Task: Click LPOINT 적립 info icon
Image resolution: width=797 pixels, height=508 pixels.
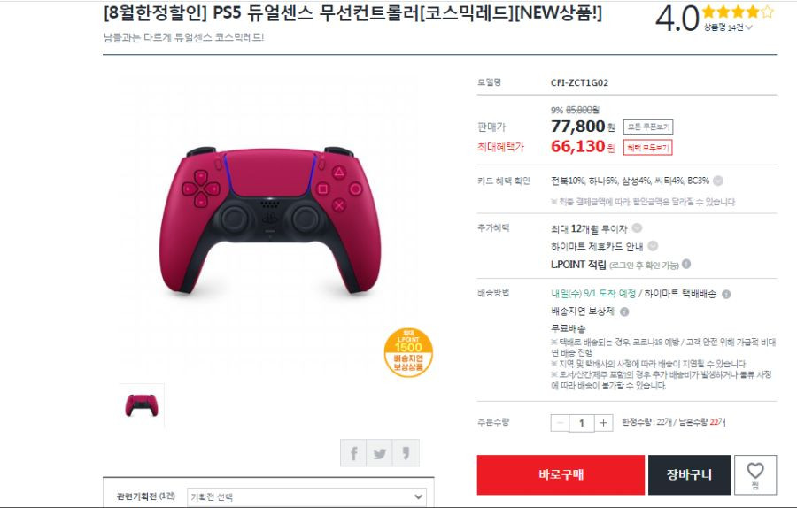Action: [x=686, y=264]
